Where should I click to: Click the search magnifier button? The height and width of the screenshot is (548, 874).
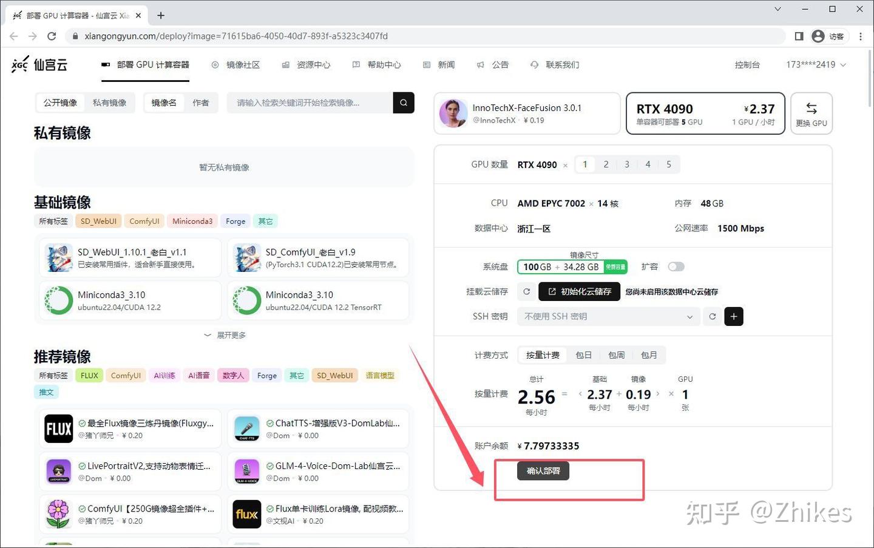(404, 103)
